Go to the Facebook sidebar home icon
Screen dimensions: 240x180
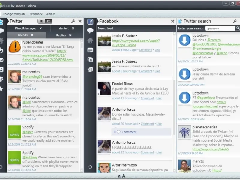(x=90, y=40)
